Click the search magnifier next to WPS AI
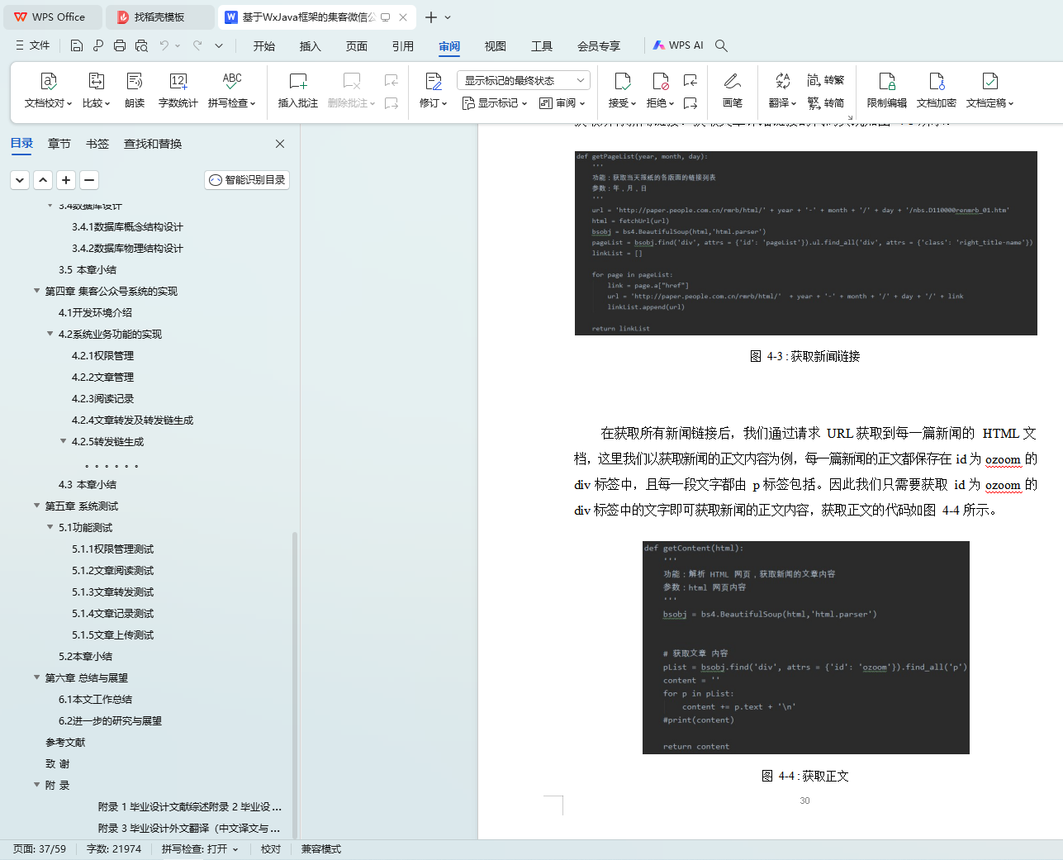Image resolution: width=1063 pixels, height=860 pixels. point(721,45)
